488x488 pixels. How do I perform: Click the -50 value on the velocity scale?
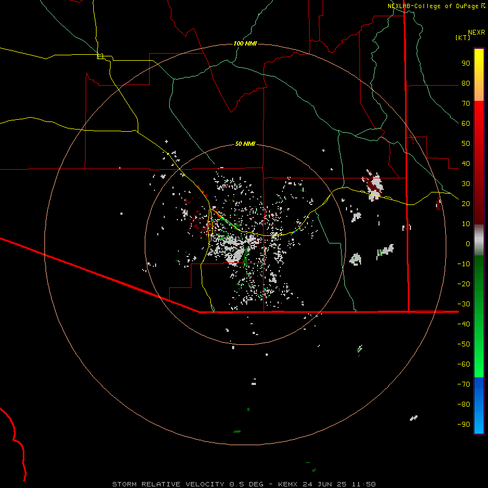click(x=464, y=344)
